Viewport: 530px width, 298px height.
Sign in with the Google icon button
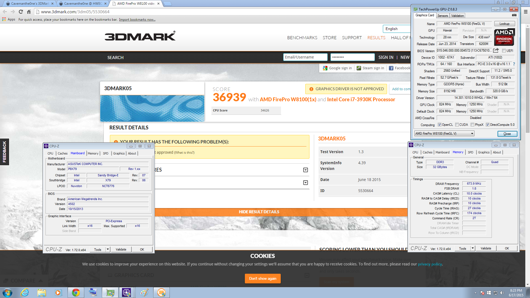pos(337,68)
